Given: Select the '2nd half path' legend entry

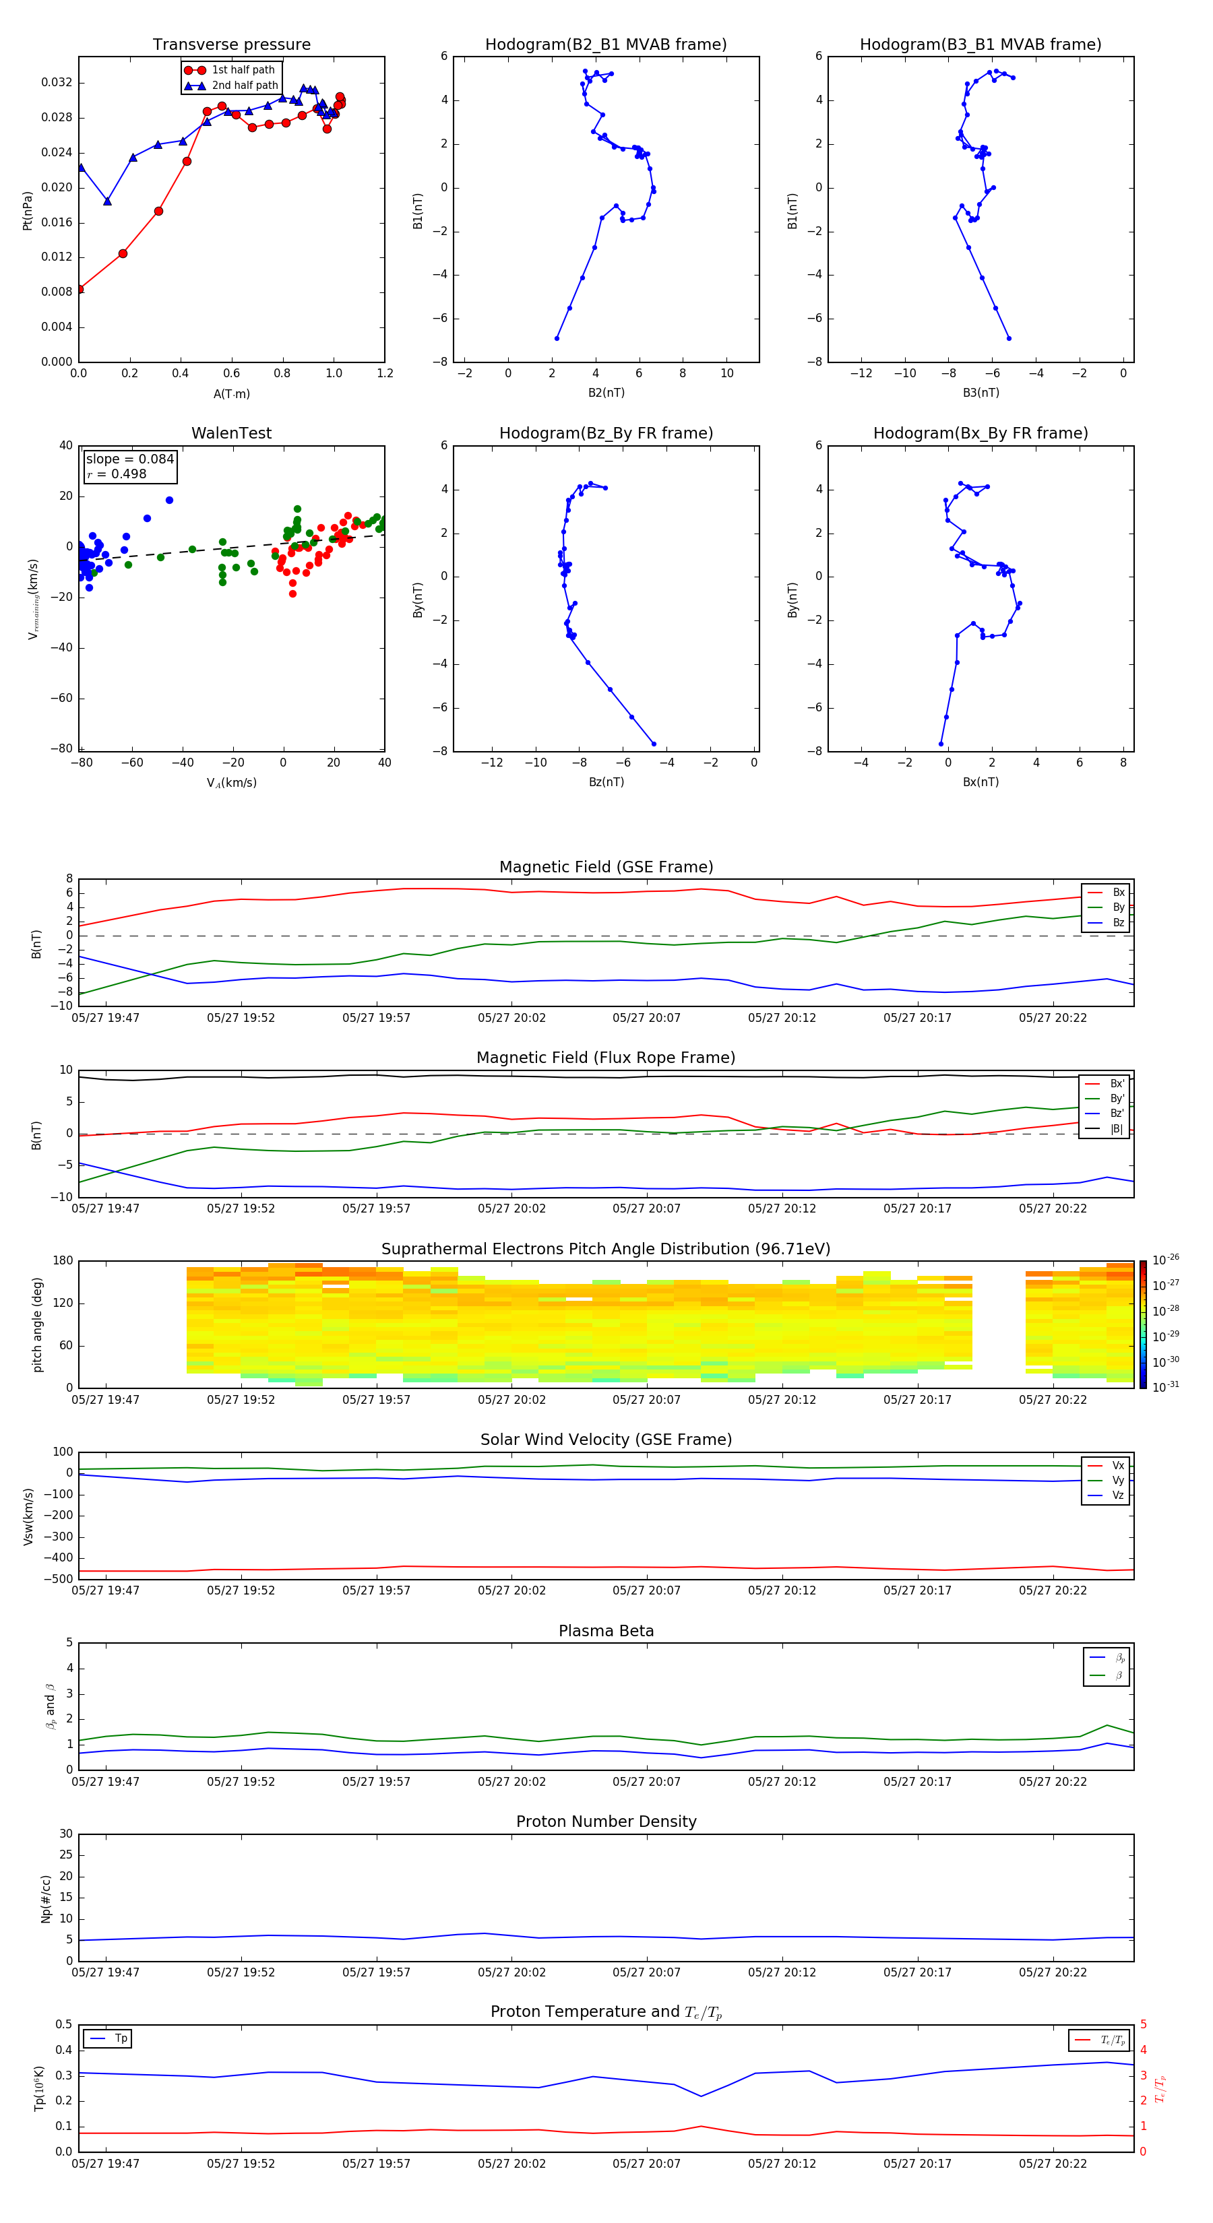Looking at the screenshot, I should (232, 86).
